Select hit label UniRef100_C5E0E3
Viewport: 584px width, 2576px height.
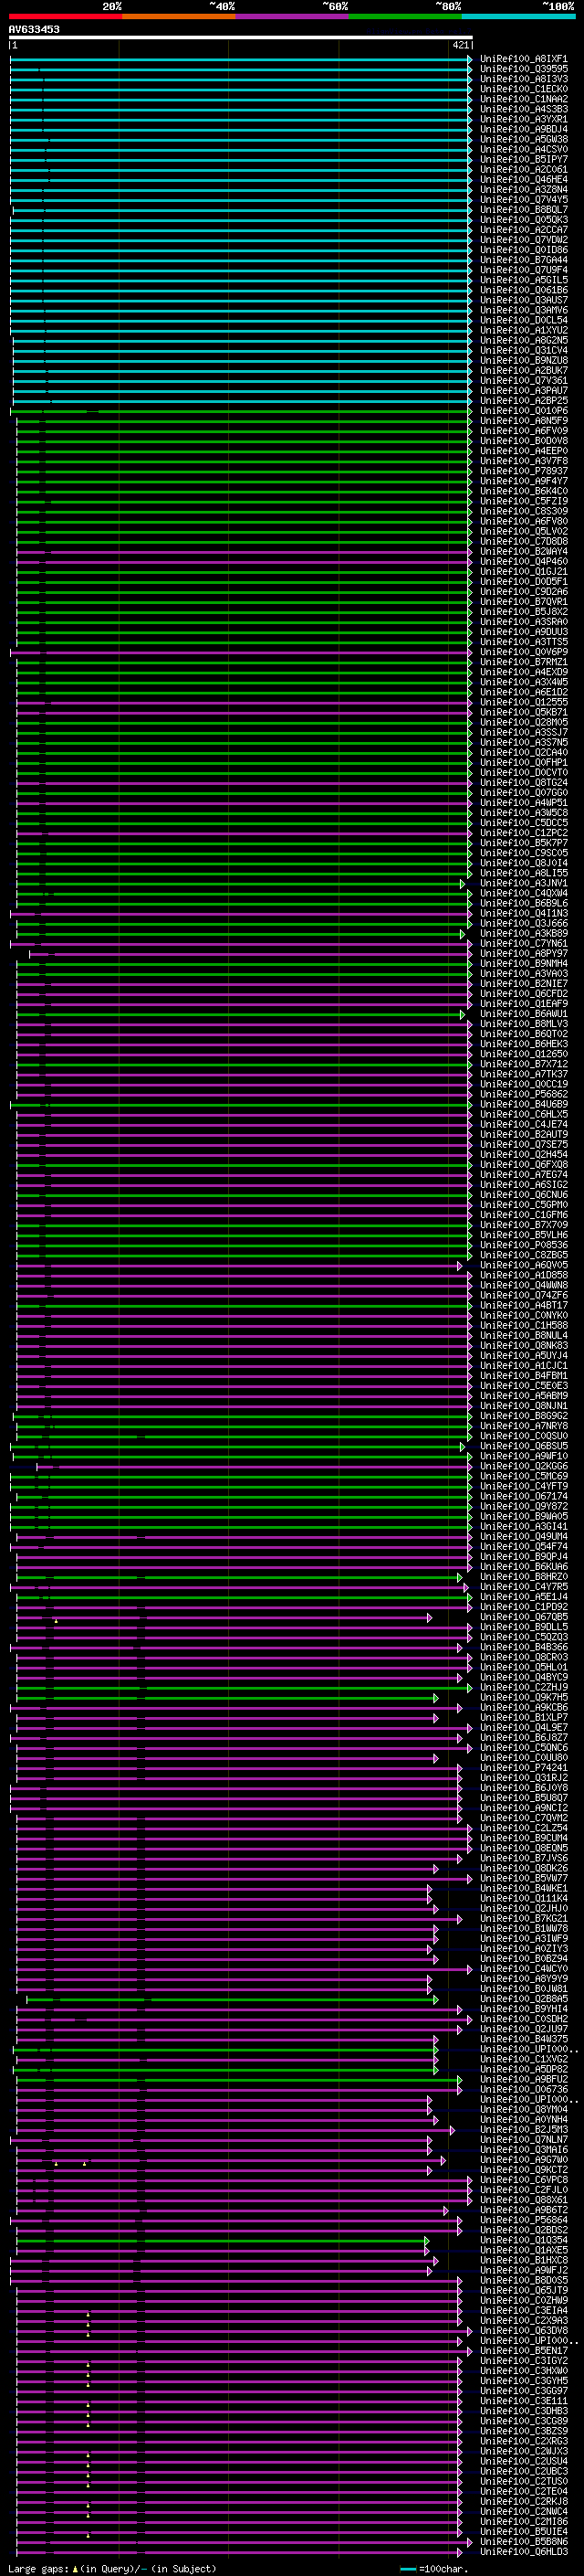(x=524, y=1386)
